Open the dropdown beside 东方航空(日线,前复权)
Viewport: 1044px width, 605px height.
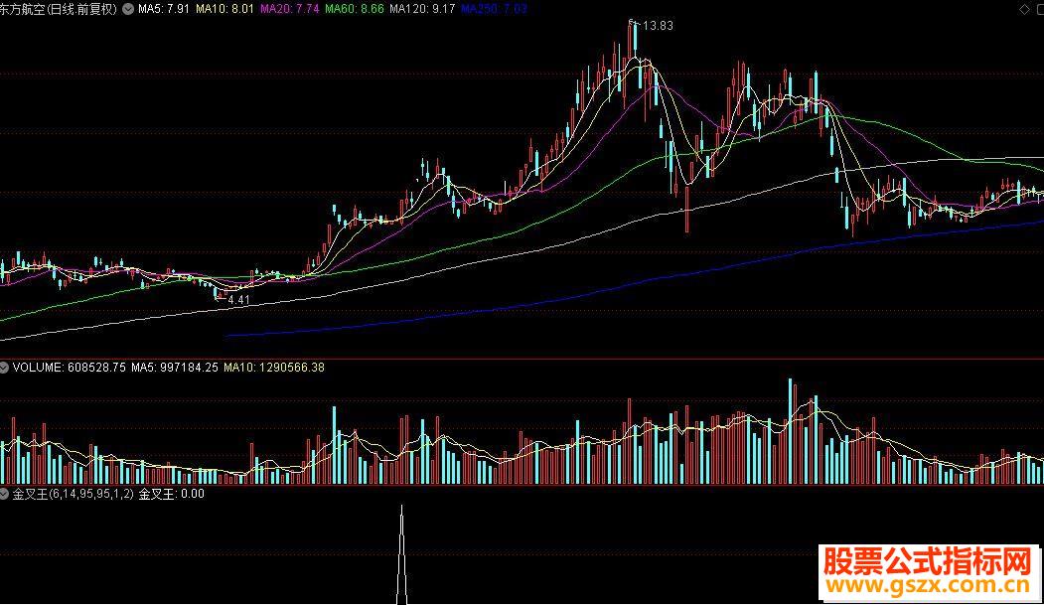pyautogui.click(x=128, y=9)
